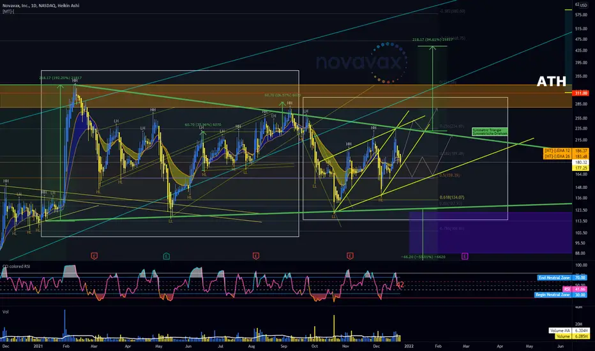Click Sep on the time axis
The height and width of the screenshot is (351, 595).
(x=284, y=346)
